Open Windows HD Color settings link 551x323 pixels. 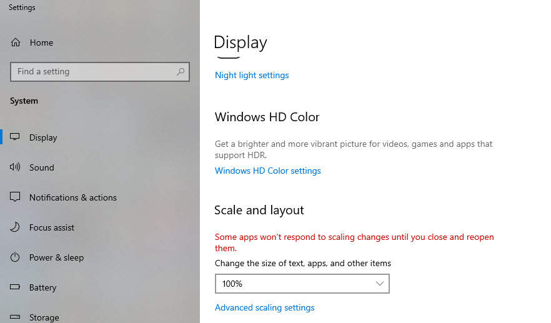267,171
